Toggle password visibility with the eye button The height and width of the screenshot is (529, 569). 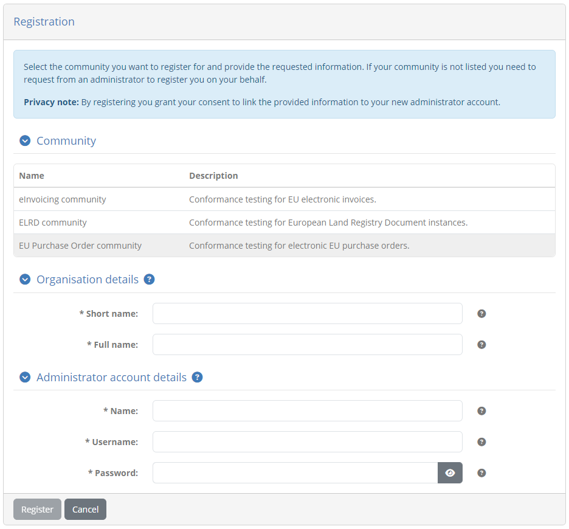click(x=450, y=472)
